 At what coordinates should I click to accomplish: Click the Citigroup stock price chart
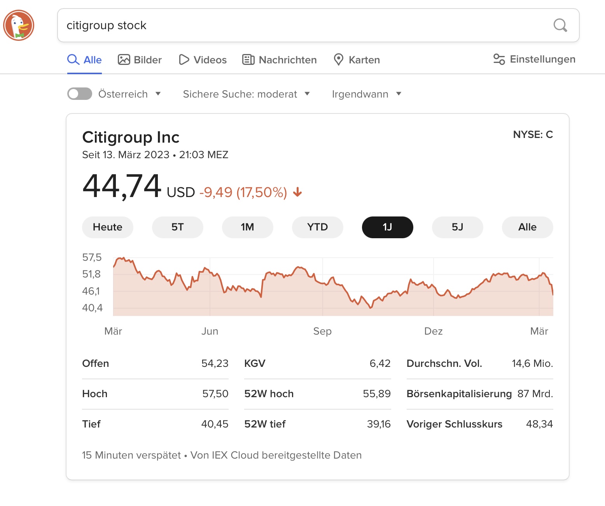(x=333, y=286)
